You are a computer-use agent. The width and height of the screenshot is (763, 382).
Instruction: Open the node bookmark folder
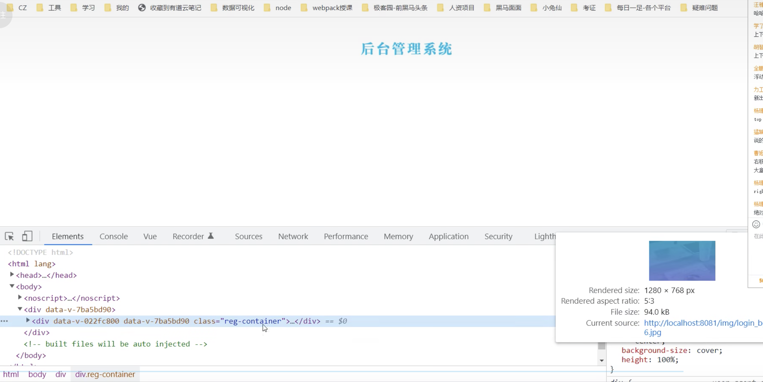click(277, 8)
